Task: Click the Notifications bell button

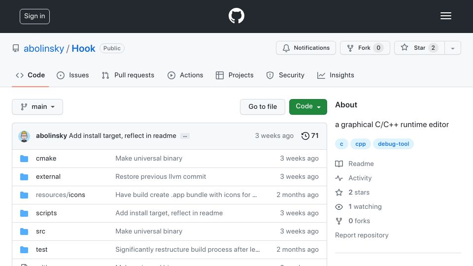Action: 306,48
